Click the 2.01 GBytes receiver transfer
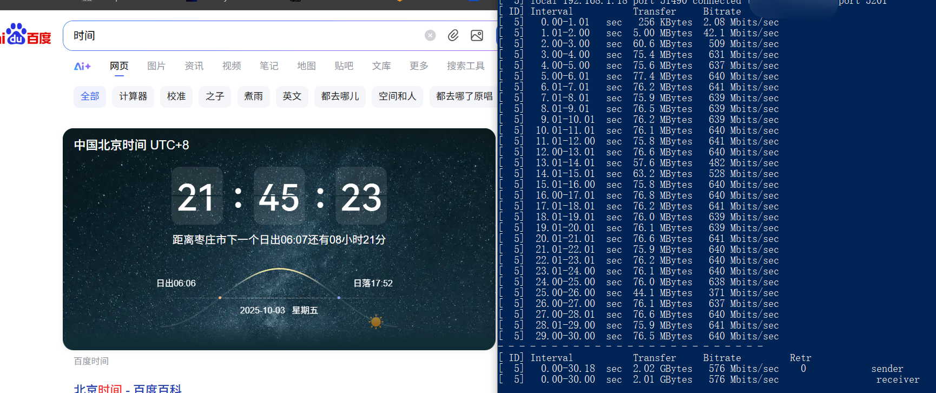Image resolution: width=936 pixels, height=393 pixels. click(x=662, y=379)
